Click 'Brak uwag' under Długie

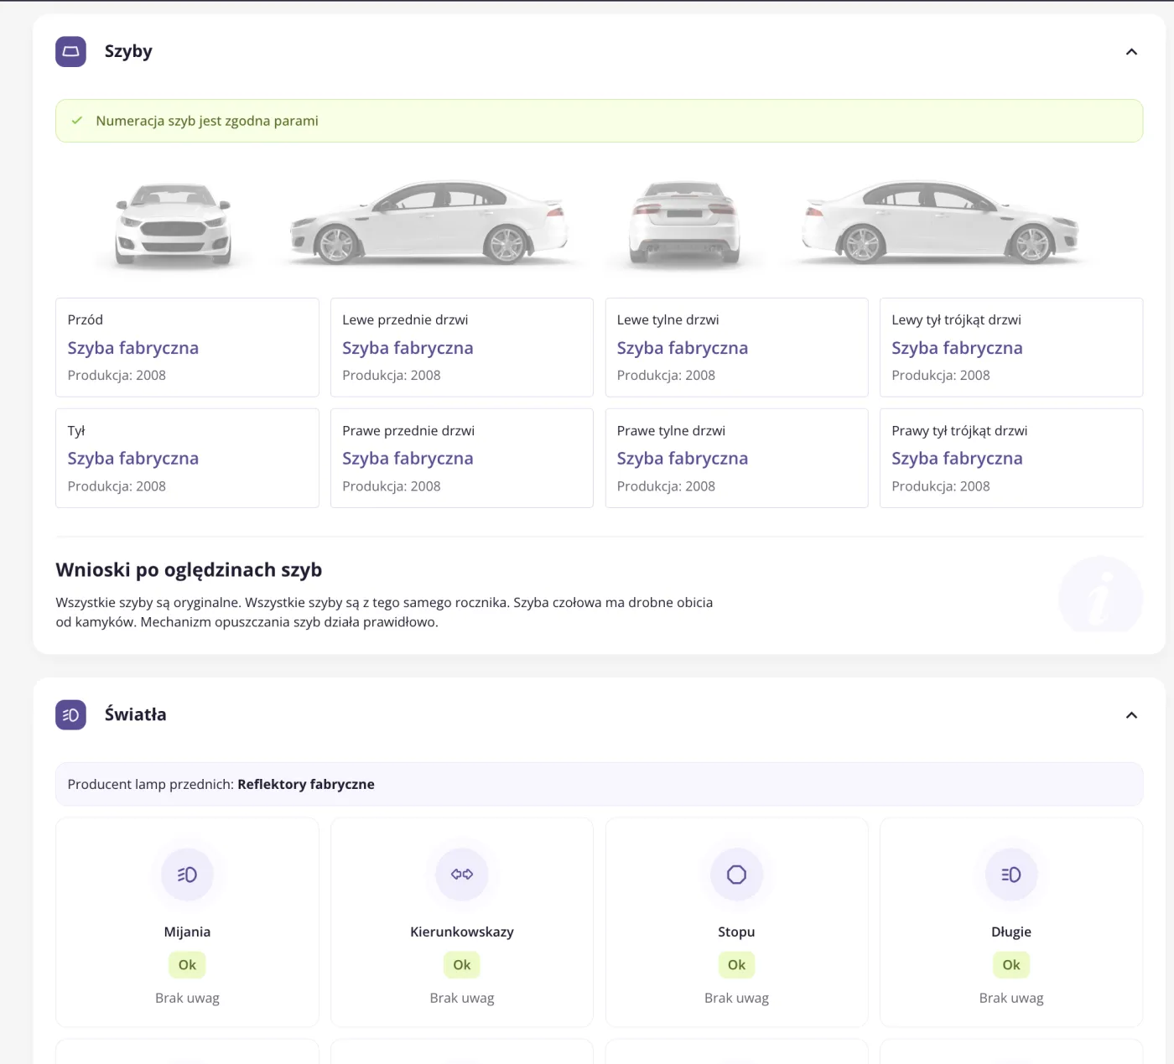point(1011,998)
